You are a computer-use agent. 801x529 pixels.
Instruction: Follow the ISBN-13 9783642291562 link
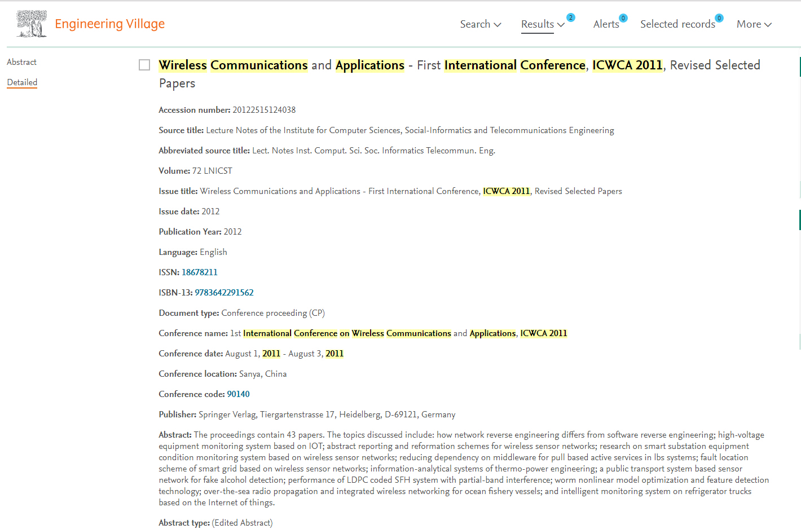click(224, 293)
